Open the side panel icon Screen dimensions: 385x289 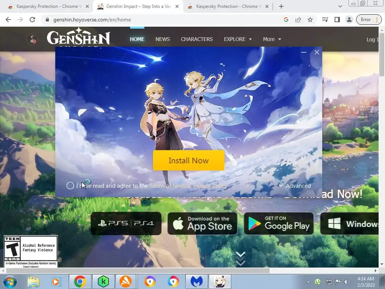coord(337,20)
